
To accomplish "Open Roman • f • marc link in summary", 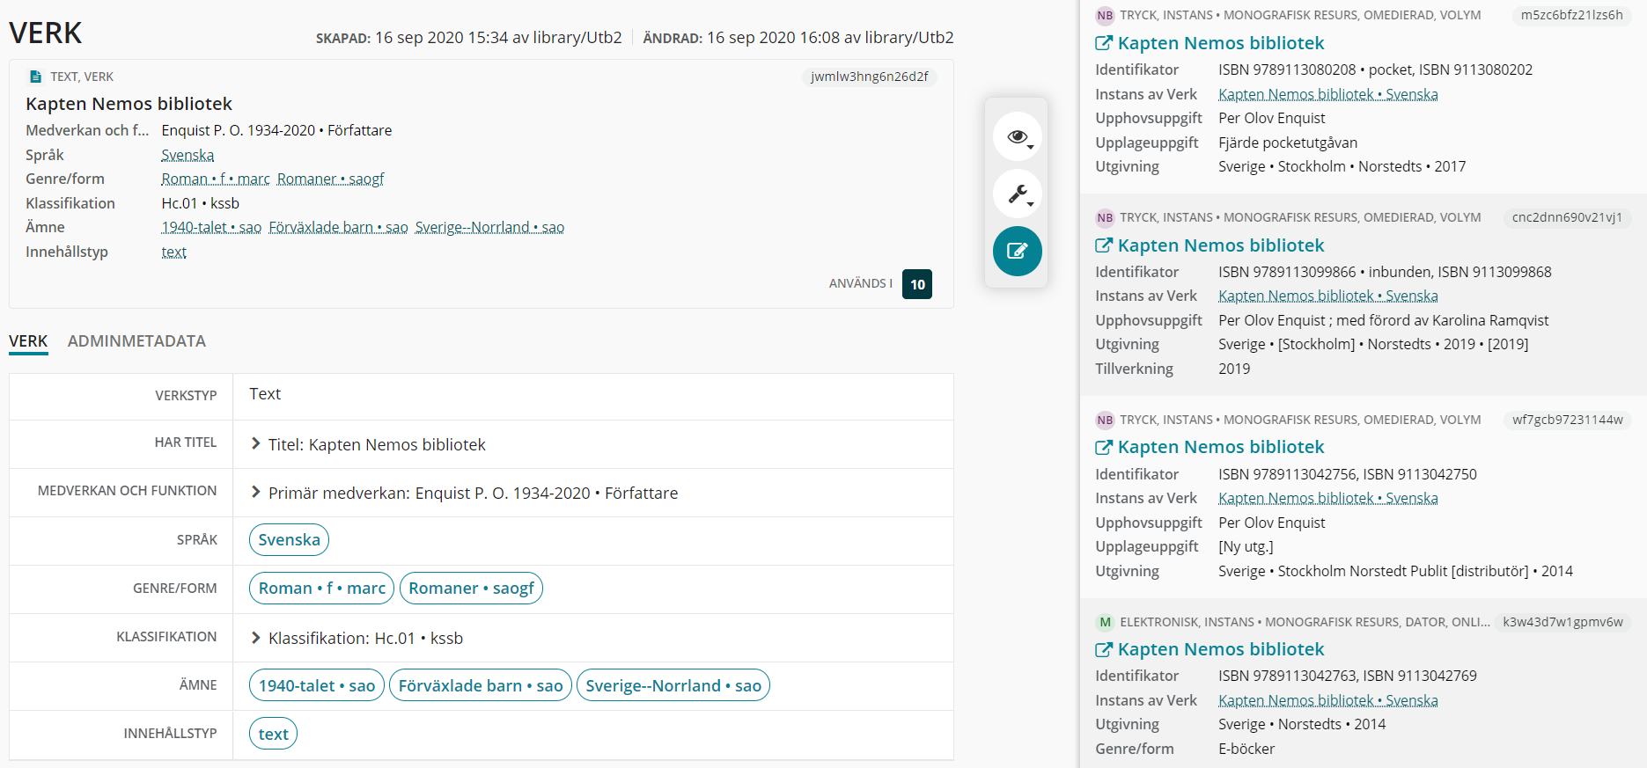I will pos(216,179).
